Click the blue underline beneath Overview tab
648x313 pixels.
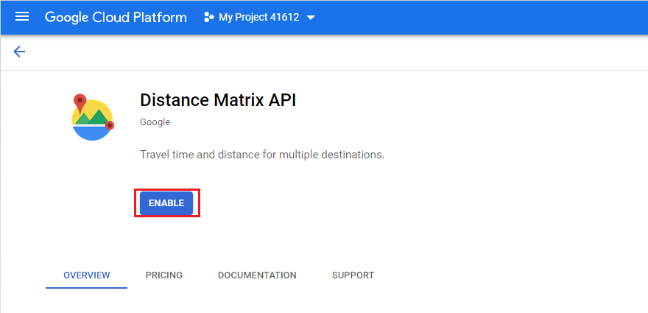[86, 287]
